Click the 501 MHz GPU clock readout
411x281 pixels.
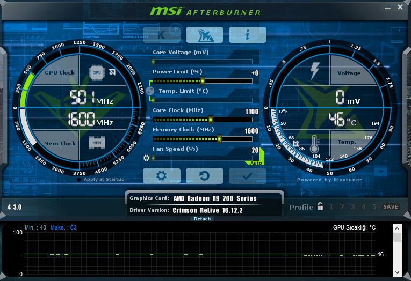coord(91,97)
